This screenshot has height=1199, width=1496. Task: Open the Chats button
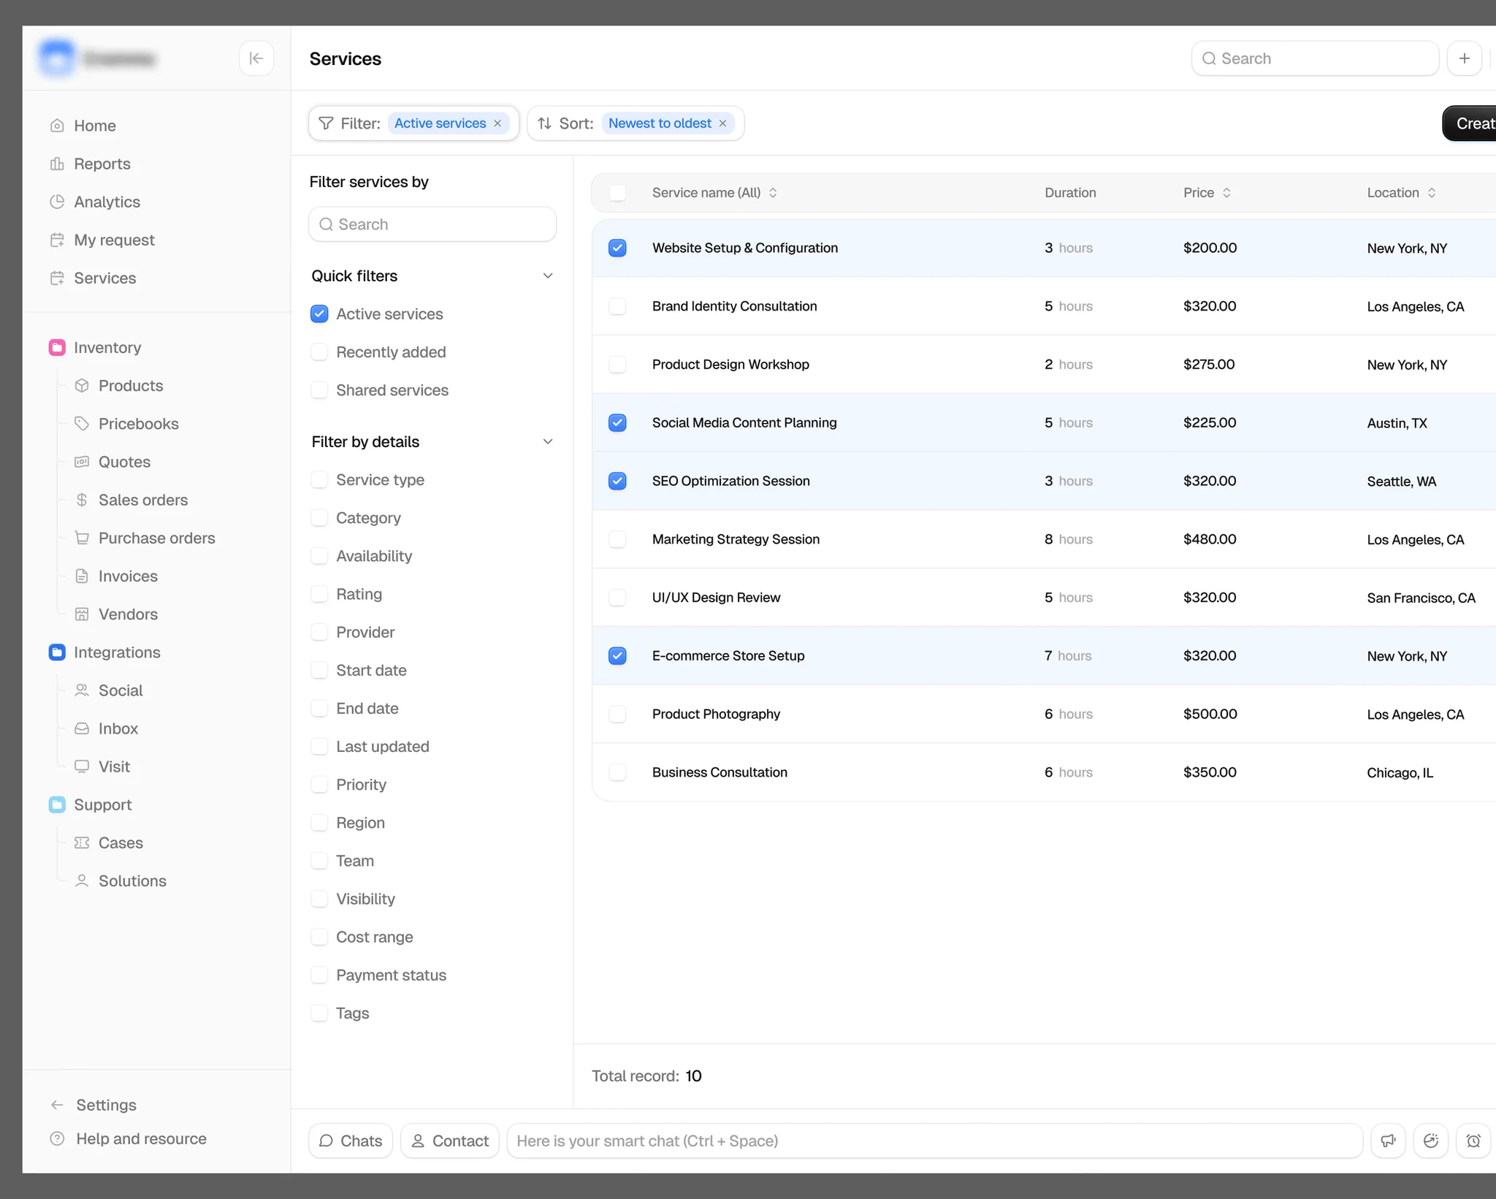[x=351, y=1141]
